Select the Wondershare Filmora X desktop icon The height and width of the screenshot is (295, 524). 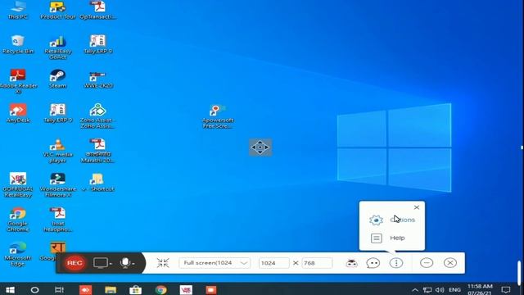pyautogui.click(x=58, y=185)
